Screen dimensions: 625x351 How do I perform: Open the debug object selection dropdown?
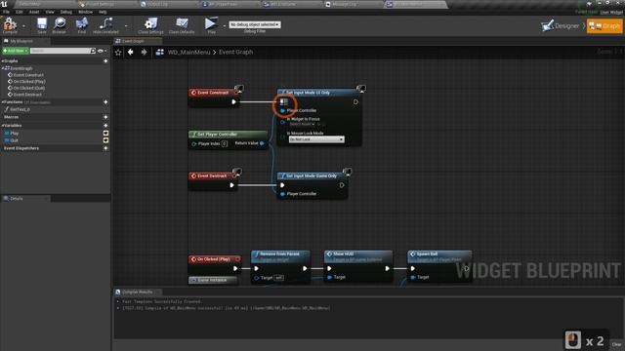click(x=255, y=24)
